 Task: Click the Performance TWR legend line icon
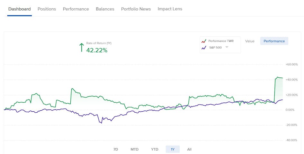pos(203,41)
